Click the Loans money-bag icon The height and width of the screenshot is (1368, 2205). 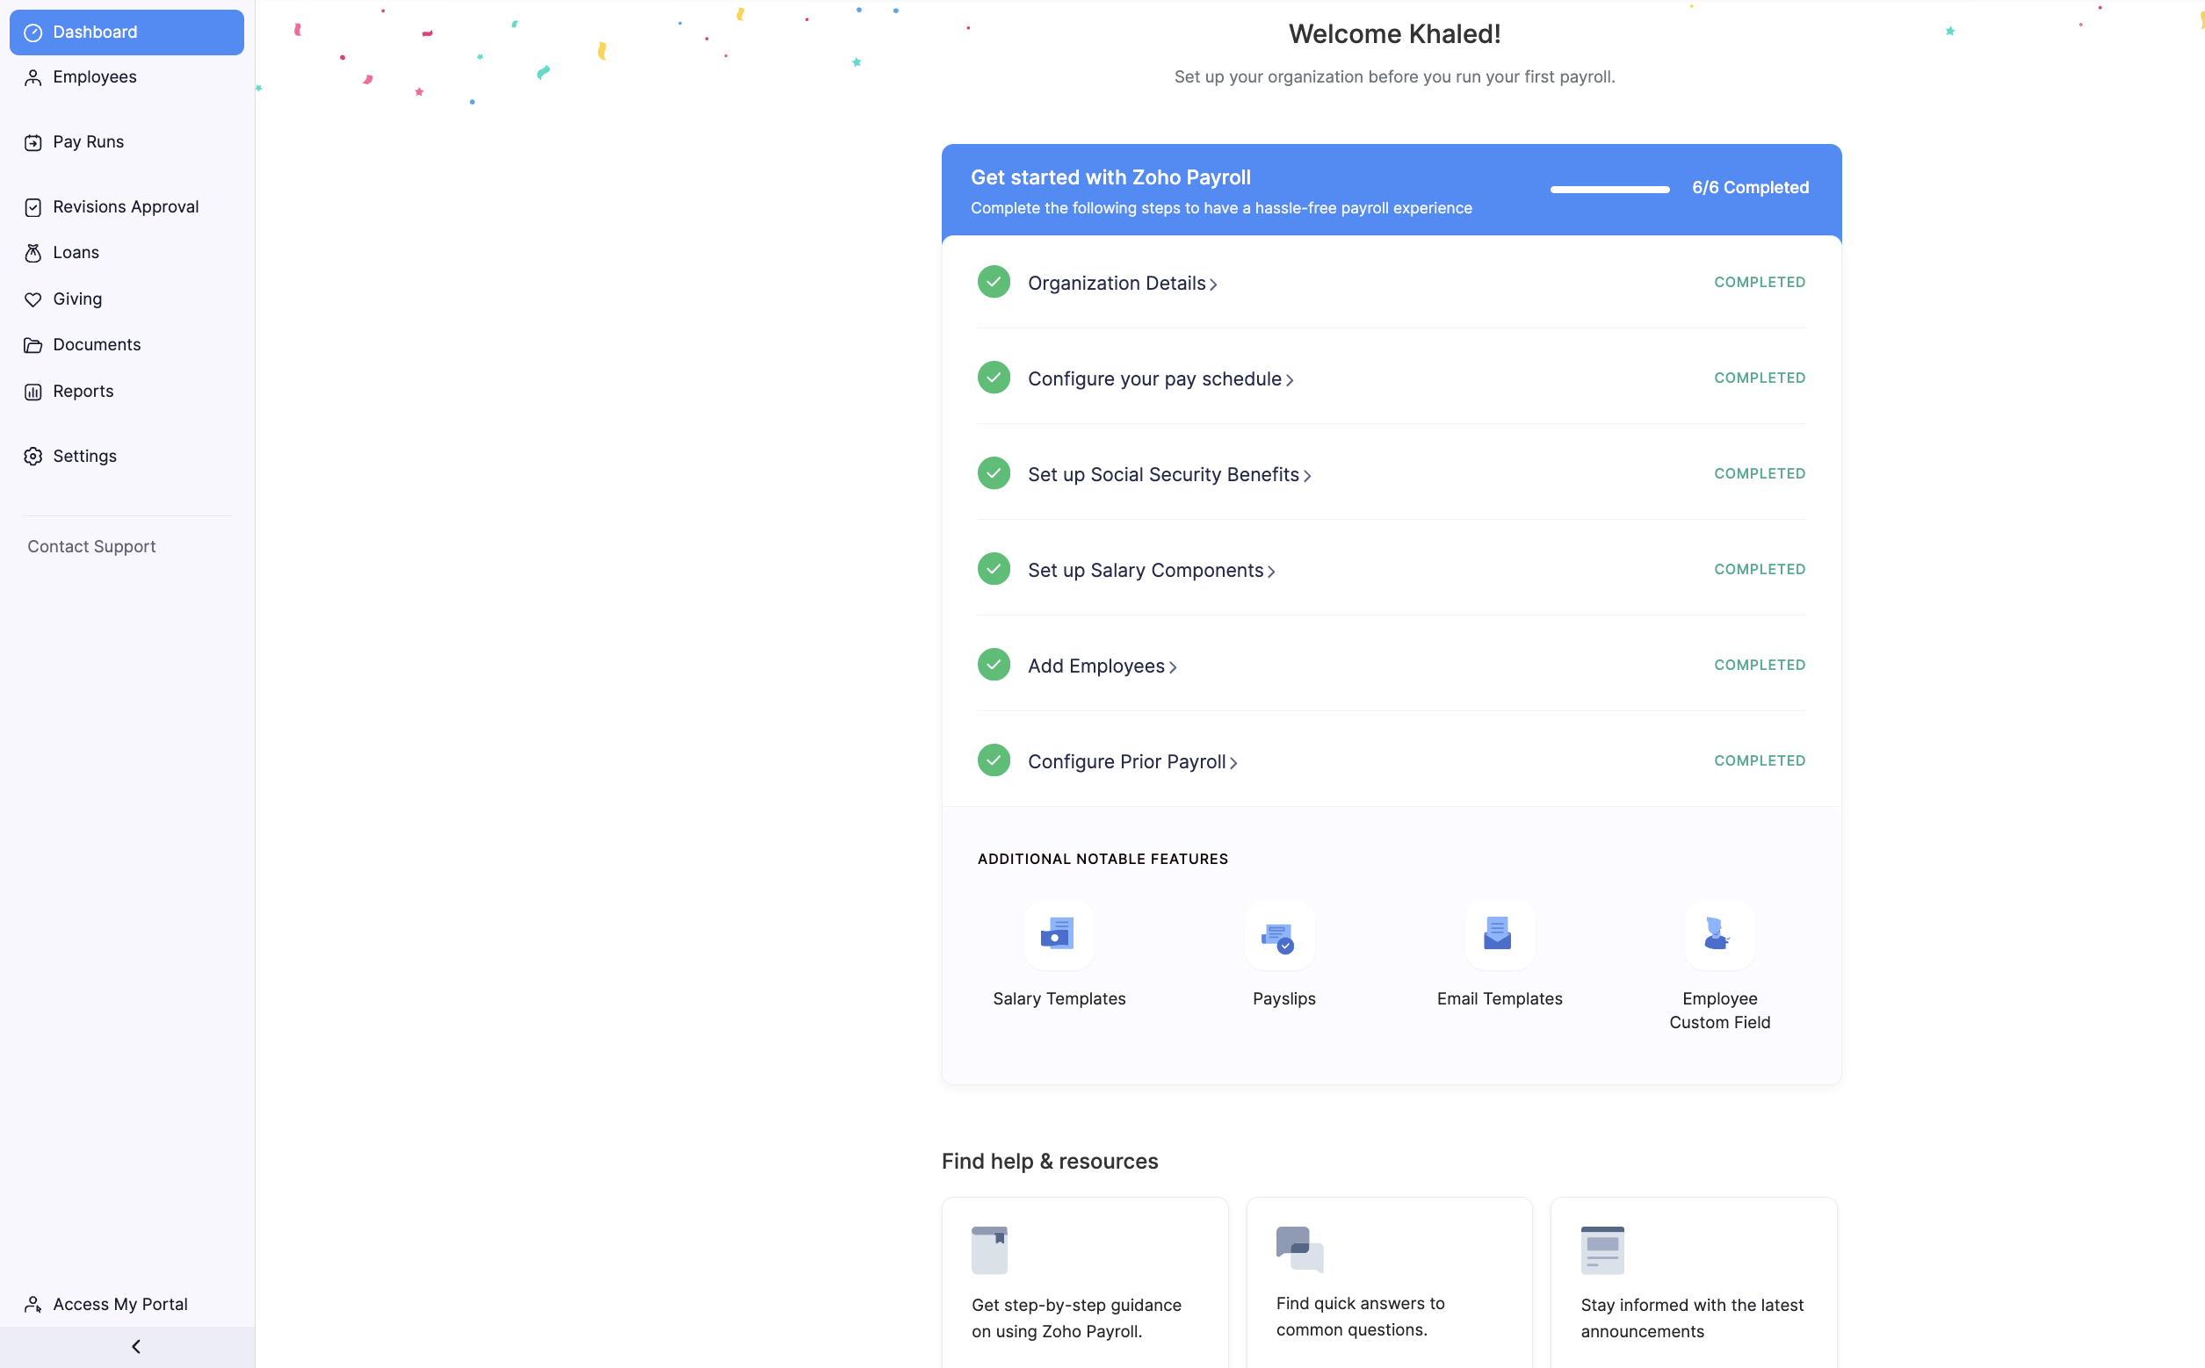pos(33,254)
